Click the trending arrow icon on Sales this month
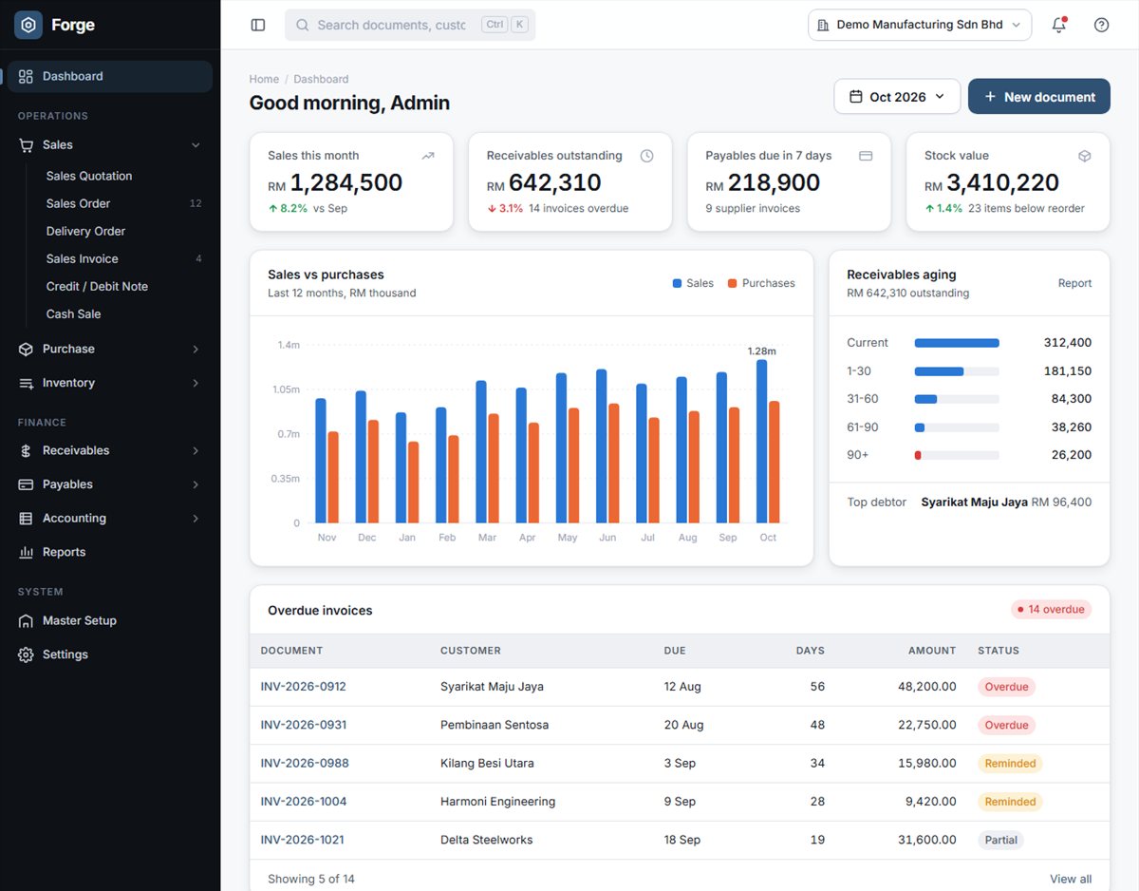1139x891 pixels. [428, 156]
